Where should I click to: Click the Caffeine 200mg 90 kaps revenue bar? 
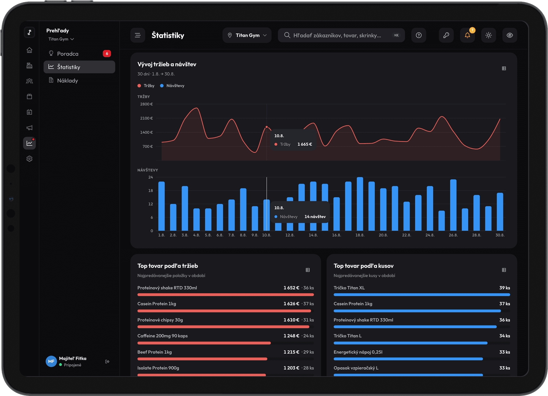click(x=204, y=343)
